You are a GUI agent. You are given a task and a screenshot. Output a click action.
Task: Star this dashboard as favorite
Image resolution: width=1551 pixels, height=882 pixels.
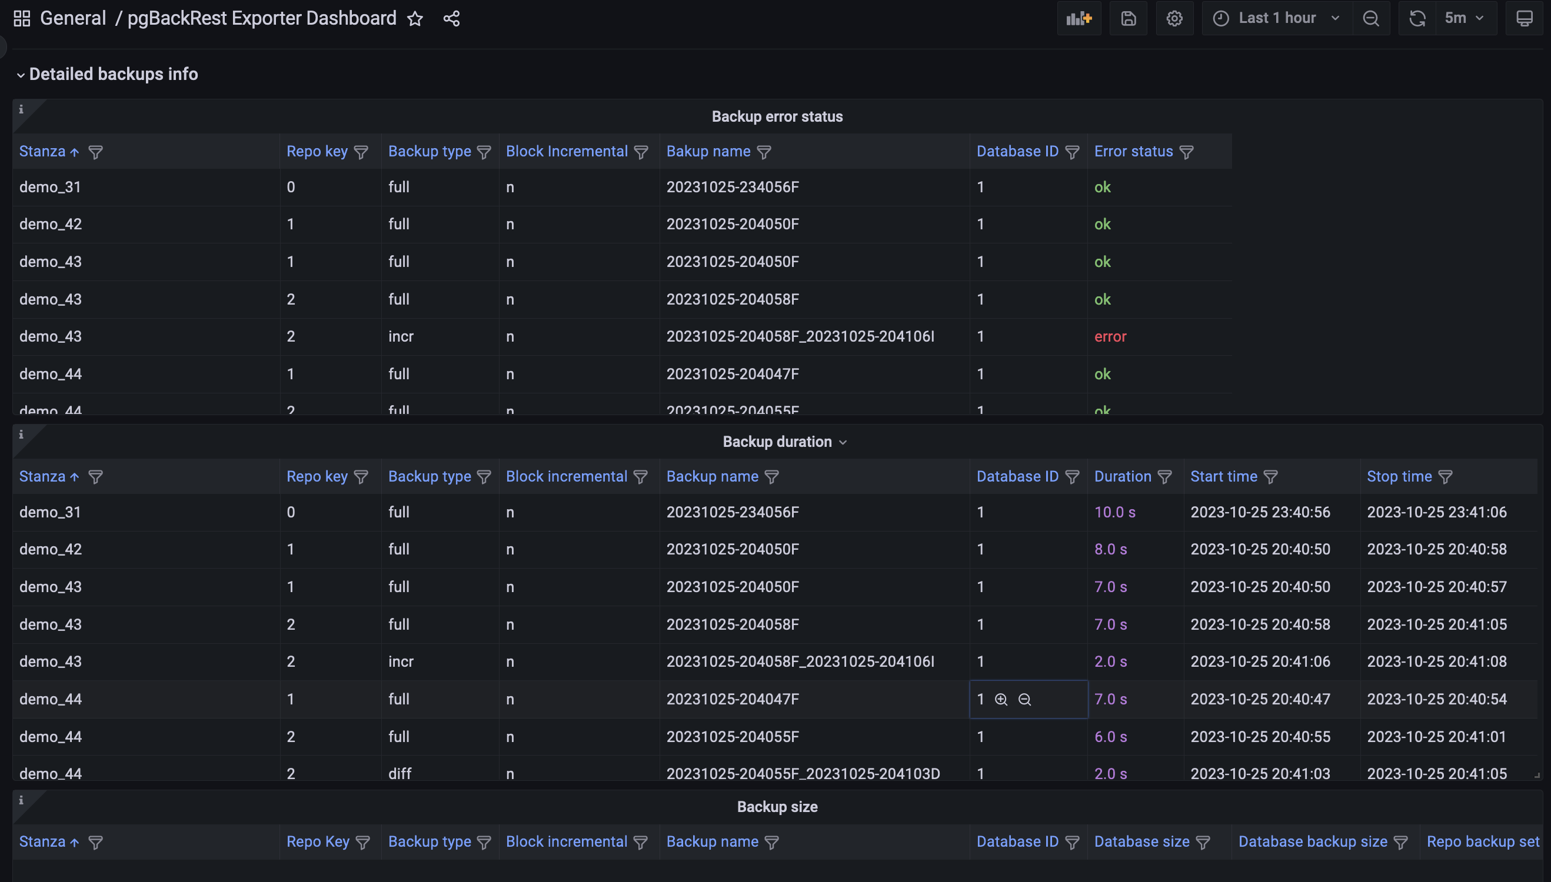tap(415, 19)
